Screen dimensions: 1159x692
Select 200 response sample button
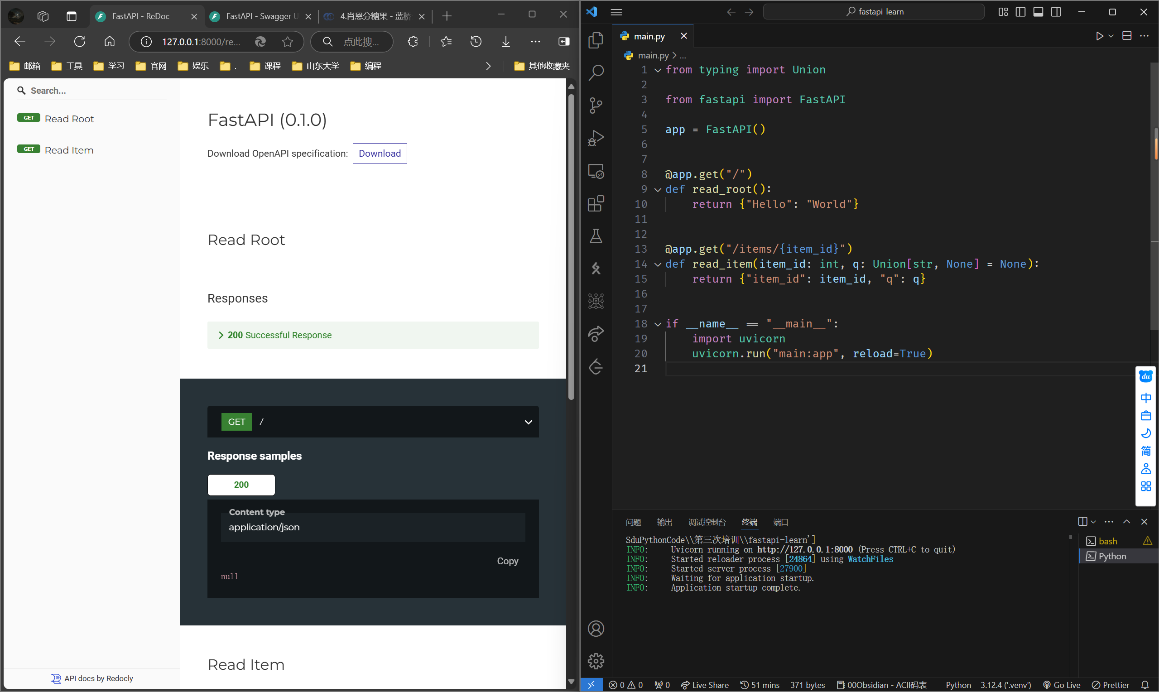point(241,485)
